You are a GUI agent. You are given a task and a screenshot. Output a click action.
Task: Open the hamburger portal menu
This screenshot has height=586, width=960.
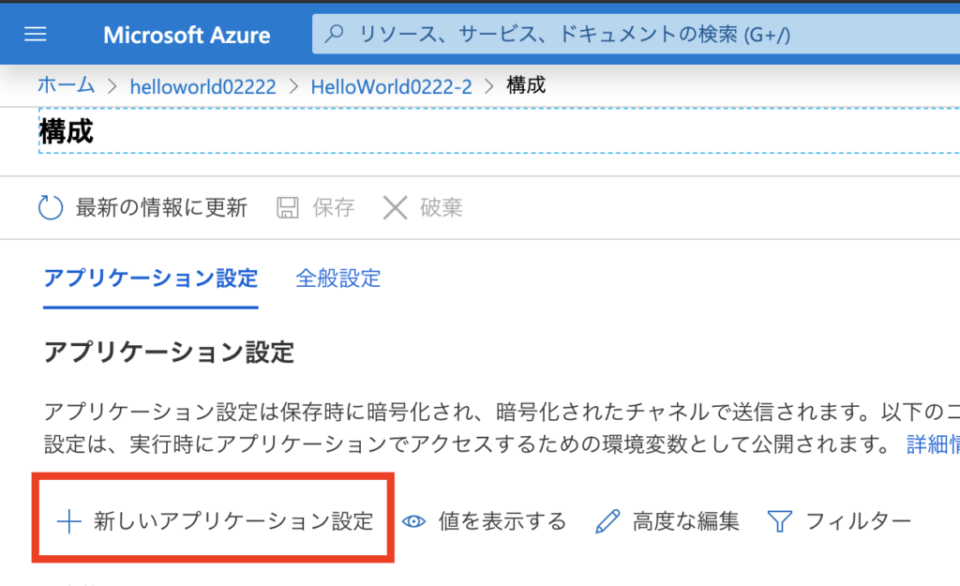[x=35, y=35]
